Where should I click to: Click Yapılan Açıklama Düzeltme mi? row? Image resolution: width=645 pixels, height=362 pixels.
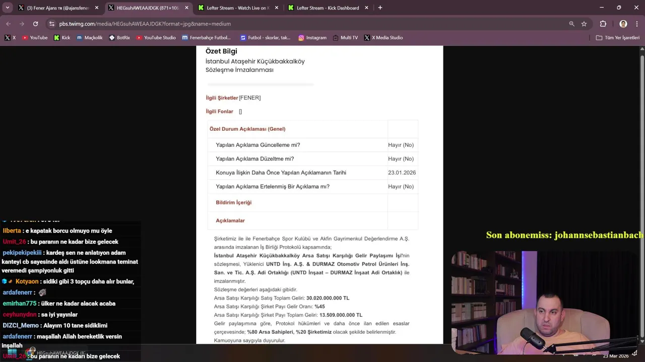point(312,159)
